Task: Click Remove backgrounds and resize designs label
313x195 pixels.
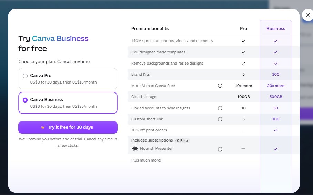Action: (x=167, y=64)
